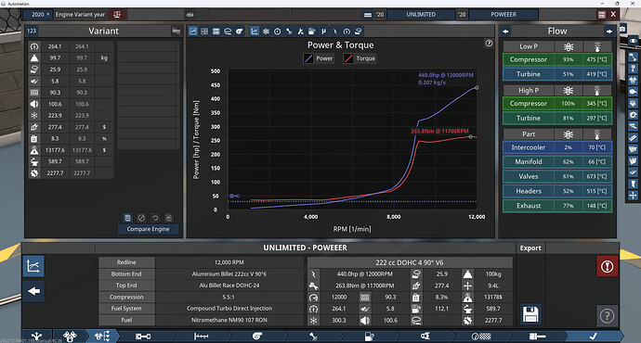Click the conrod part icon in right sidebar
This screenshot has width=641, height=343.
(x=633, y=57)
